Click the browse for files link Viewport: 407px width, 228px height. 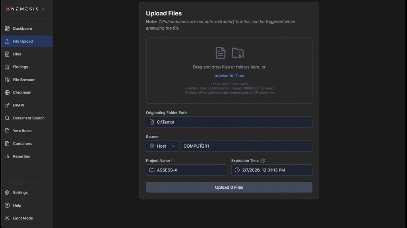tap(229, 76)
